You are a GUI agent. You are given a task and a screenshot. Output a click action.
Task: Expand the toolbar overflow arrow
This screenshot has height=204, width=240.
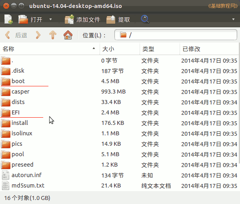pyautogui.click(x=233, y=19)
